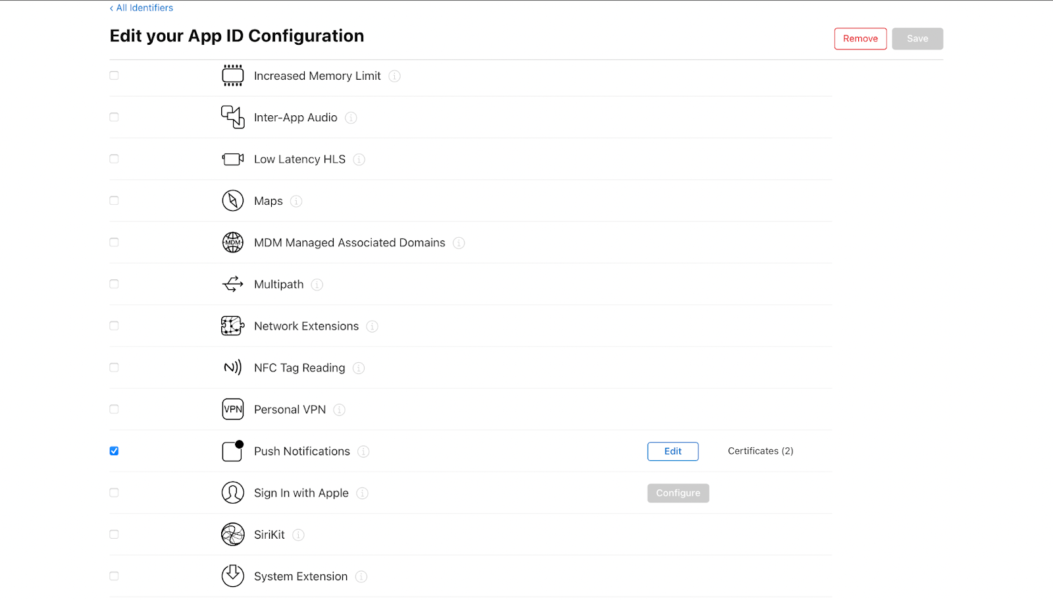Enable the Personal VPN capability
Image resolution: width=1053 pixels, height=600 pixels.
point(114,408)
